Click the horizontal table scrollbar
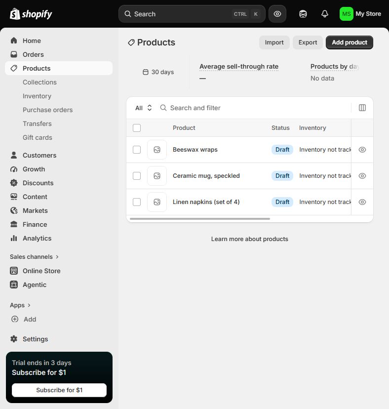Image resolution: width=389 pixels, height=409 pixels. [x=200, y=219]
